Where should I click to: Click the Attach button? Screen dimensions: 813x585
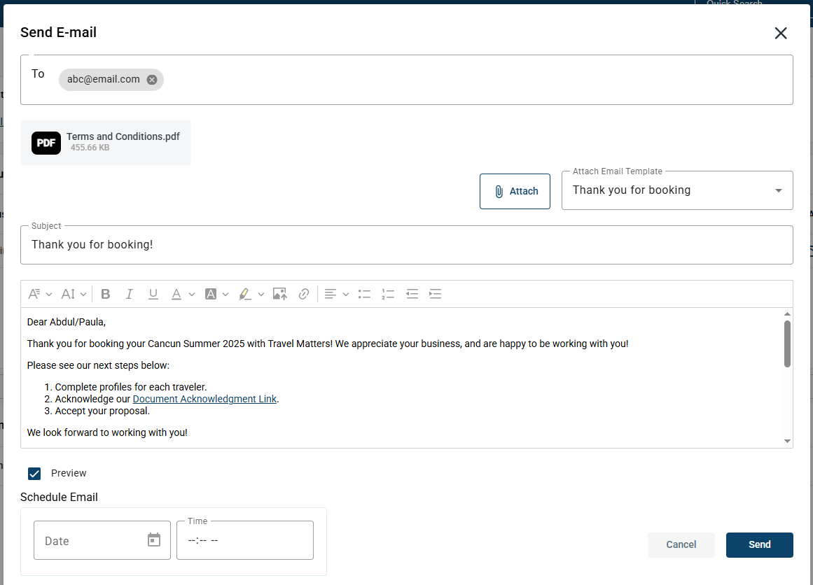515,191
